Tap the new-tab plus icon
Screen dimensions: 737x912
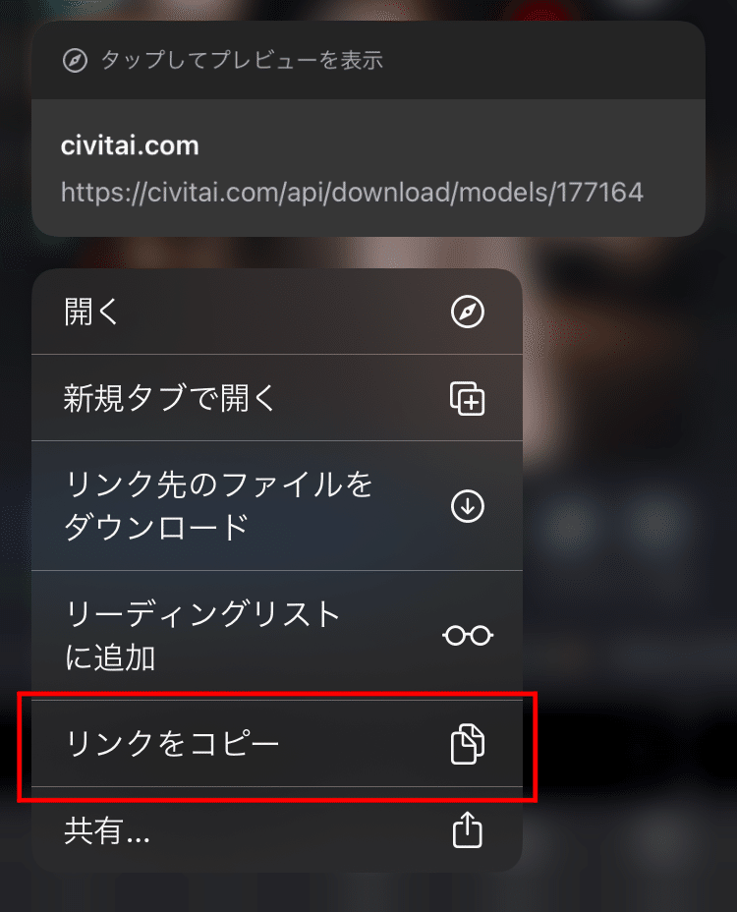[x=468, y=398]
